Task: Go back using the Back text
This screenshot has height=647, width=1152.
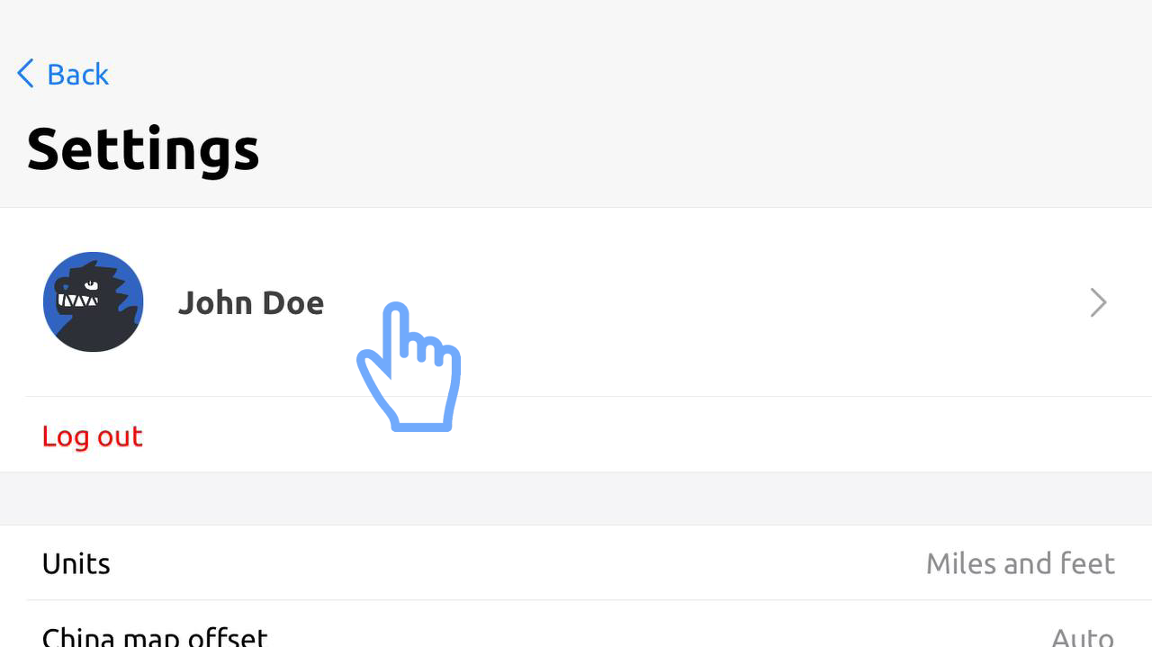Action: pos(77,74)
